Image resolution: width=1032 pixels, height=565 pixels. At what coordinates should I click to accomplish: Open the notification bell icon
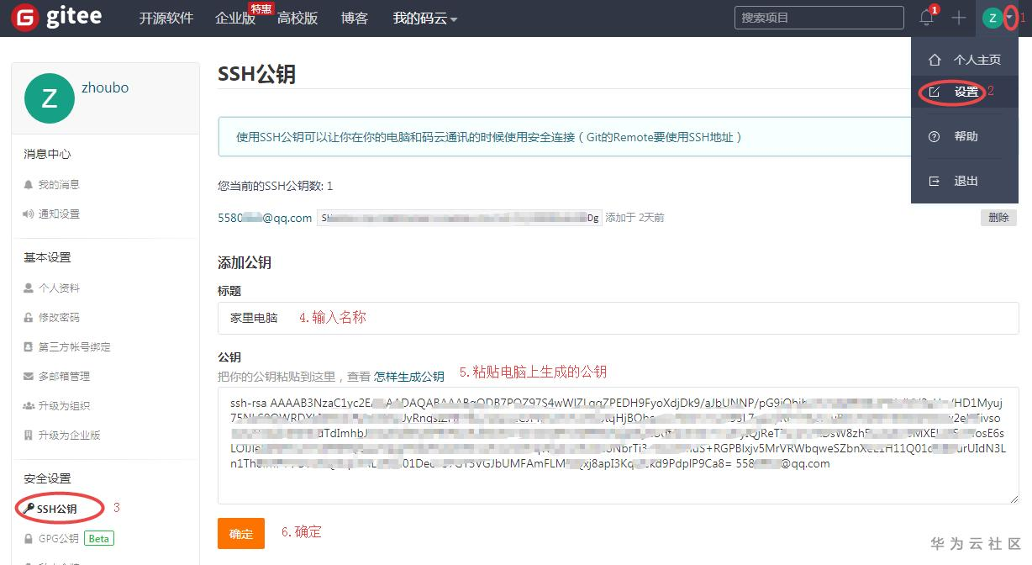click(927, 18)
